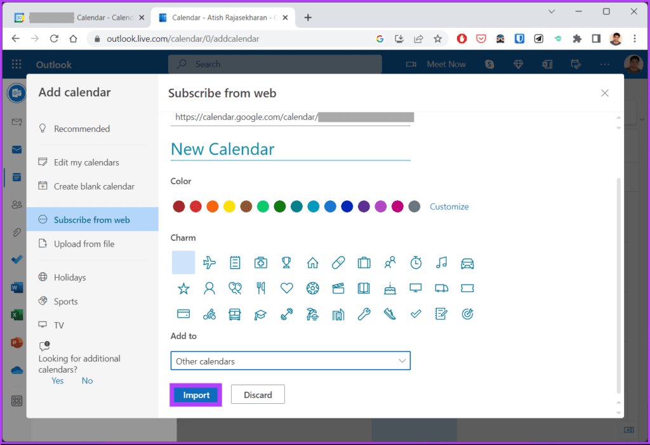Select the bicycle charm icon
Image resolution: width=650 pixels, height=445 pixels.
pyautogui.click(x=209, y=314)
